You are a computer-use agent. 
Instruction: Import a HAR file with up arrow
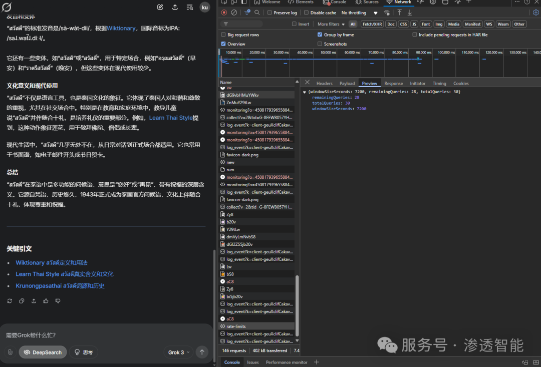point(400,13)
